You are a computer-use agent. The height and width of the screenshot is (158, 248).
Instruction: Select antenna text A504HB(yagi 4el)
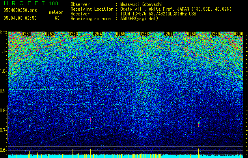coord(139,19)
